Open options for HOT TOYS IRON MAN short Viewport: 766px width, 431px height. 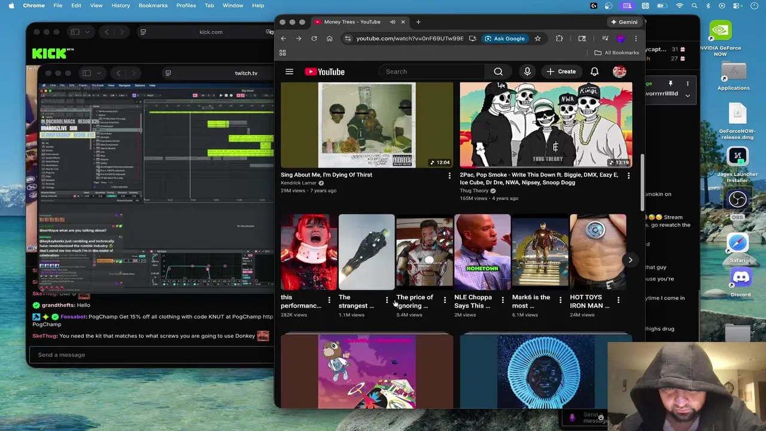click(618, 299)
